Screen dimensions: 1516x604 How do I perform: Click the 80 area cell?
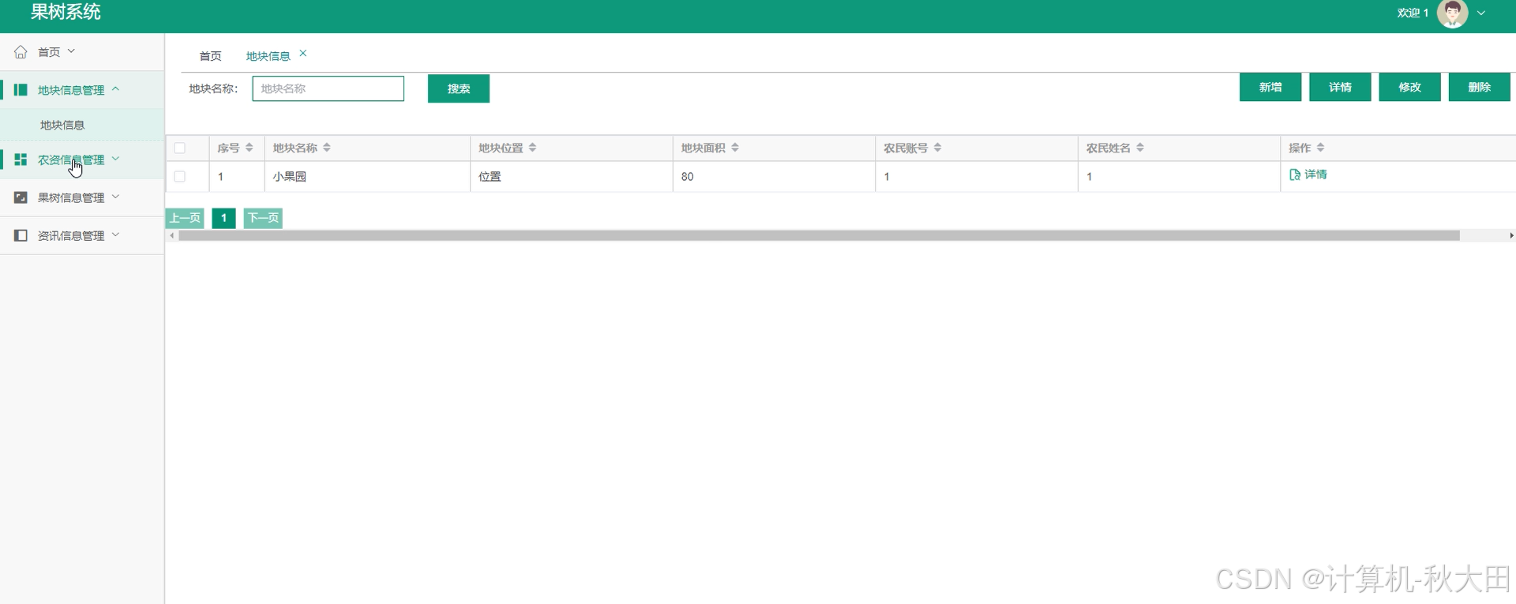tap(774, 177)
